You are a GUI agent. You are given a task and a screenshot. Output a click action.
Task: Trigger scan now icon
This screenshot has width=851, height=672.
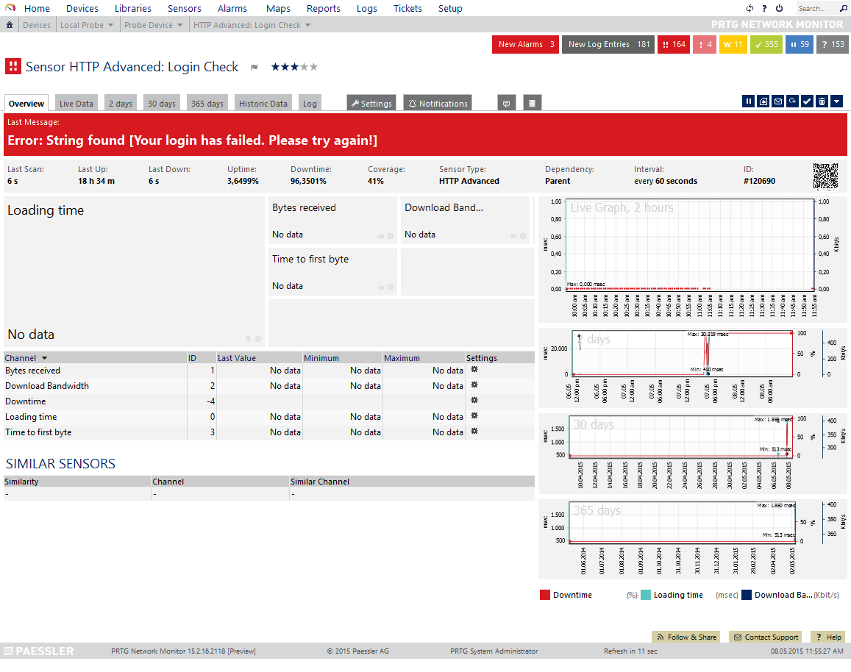pos(792,101)
